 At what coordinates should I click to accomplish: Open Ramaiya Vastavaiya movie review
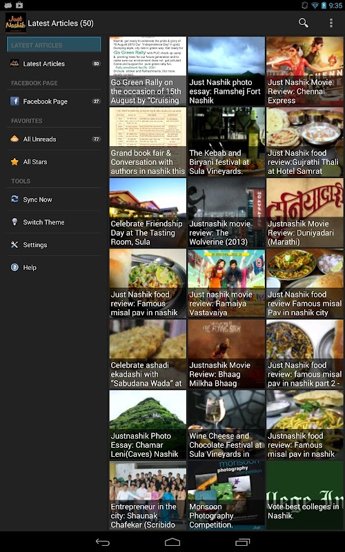226,284
